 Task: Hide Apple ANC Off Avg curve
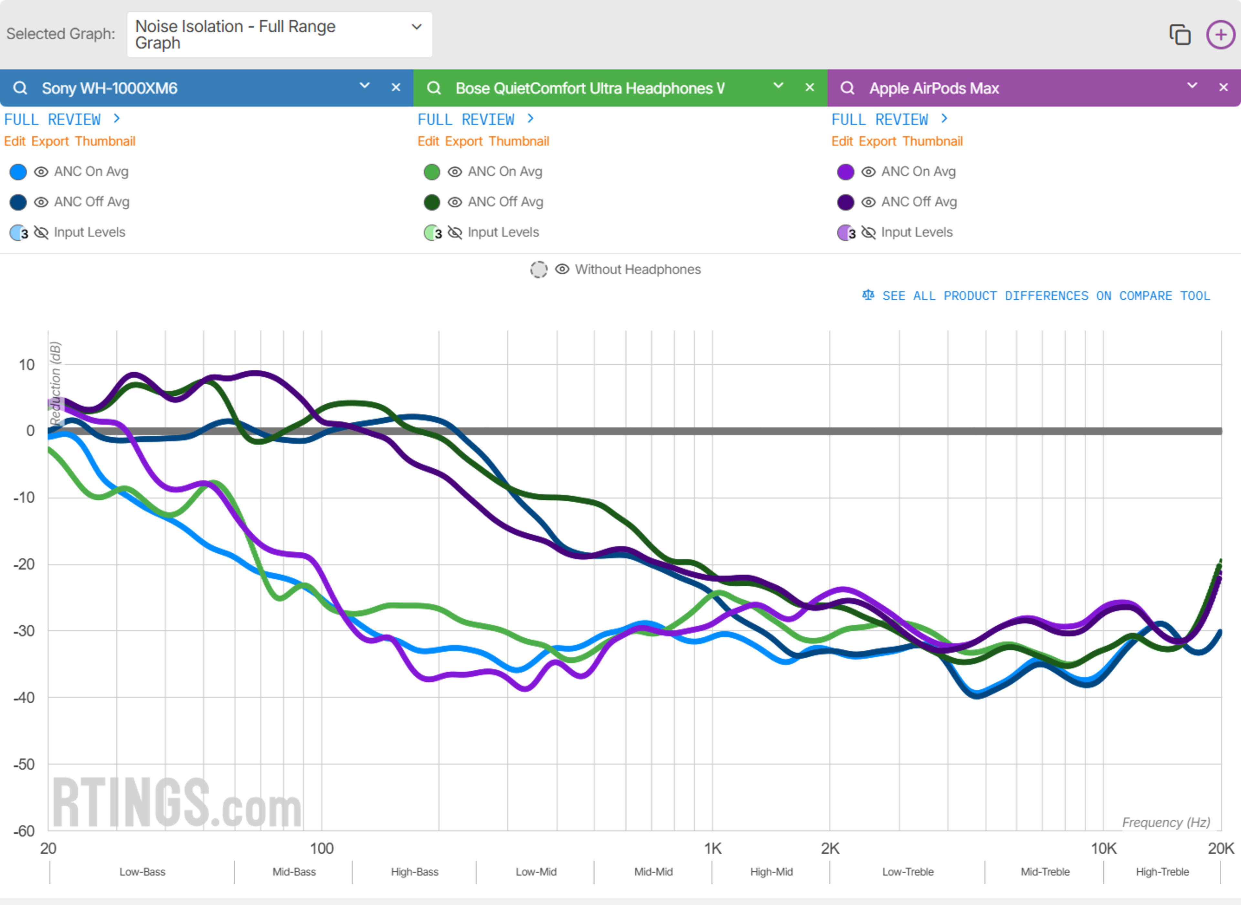[x=868, y=202]
